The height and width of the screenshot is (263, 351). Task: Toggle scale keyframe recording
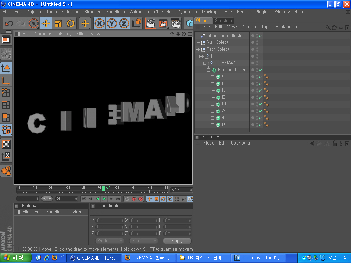[x=156, y=199]
